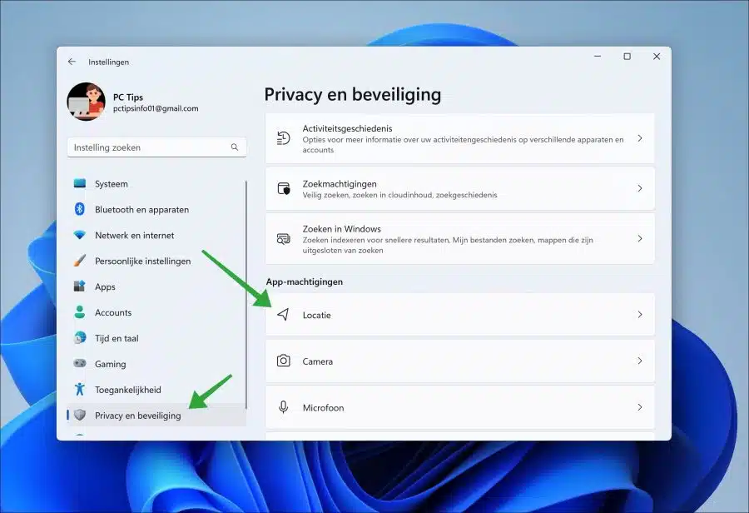Open Zoekmachtigingen title text
Viewport: 749px width, 513px height.
[x=340, y=184]
